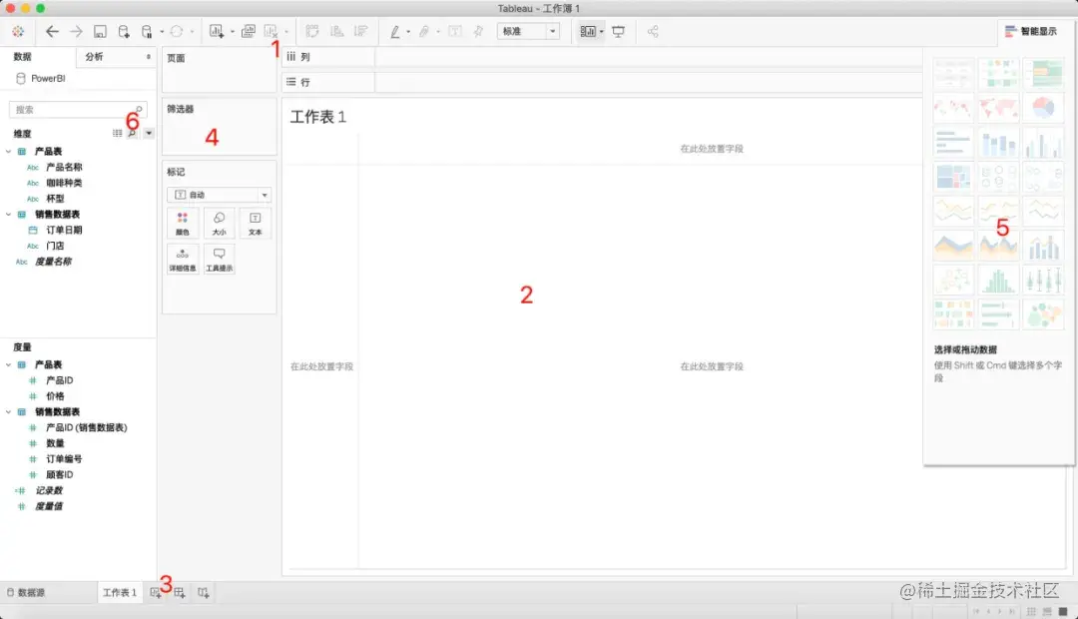Viewport: 1078px width, 619px height.
Task: Open dropdown arrow beside pause updates icon
Action: coord(162,32)
